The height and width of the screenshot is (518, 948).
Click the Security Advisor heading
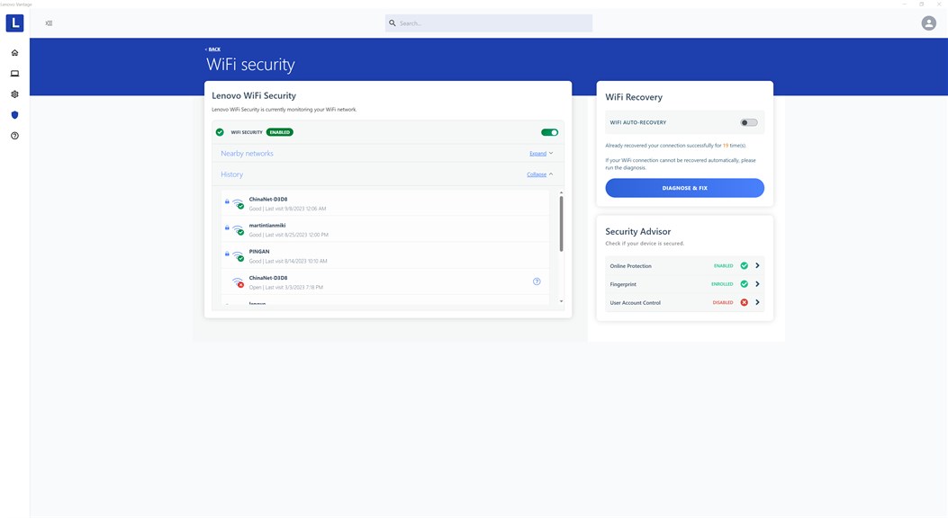pos(637,231)
